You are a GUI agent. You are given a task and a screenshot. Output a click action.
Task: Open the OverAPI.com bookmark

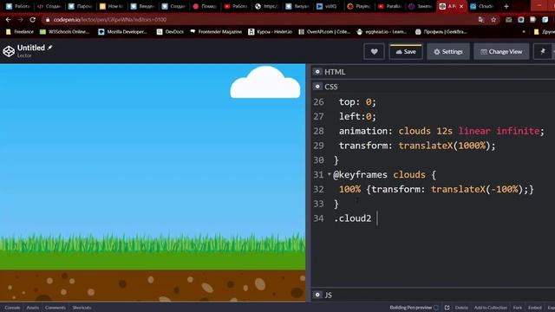point(324,32)
